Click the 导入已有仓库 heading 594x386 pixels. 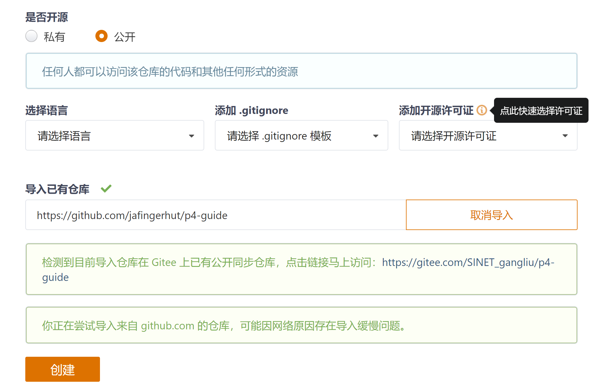tap(57, 189)
